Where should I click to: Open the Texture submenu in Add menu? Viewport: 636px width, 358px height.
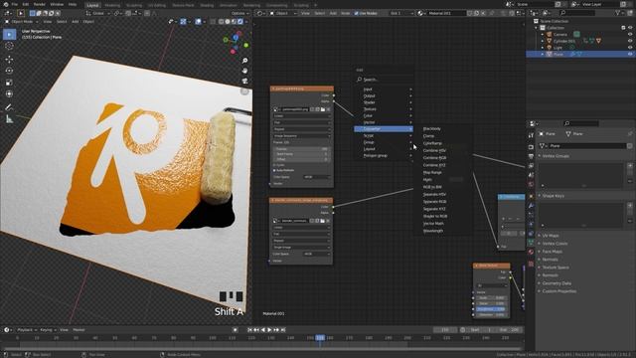[x=384, y=109]
